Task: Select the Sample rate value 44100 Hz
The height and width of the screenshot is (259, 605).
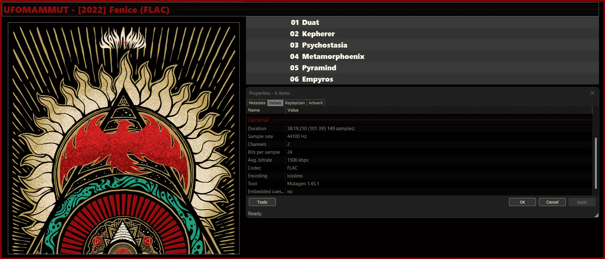Action: point(297,136)
